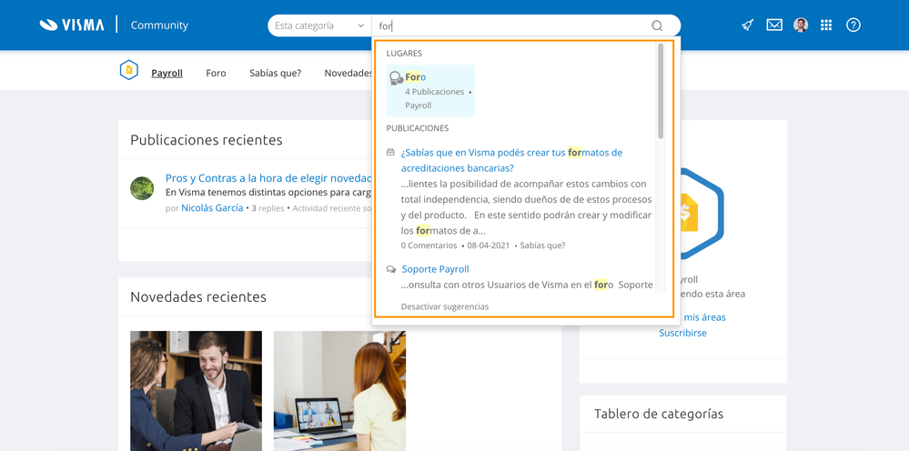Click the 'Tablero de categorías' heading
The width and height of the screenshot is (909, 451).
(x=659, y=414)
